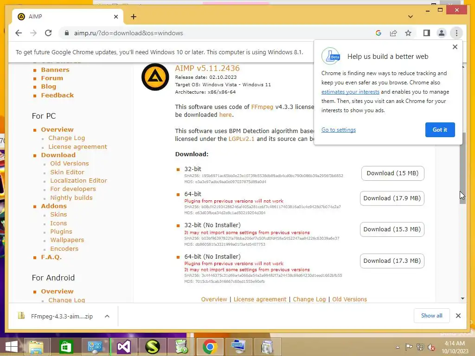Image resolution: width=475 pixels, height=356 pixels.
Task: Reload the AIMP download page
Action: 48,33
